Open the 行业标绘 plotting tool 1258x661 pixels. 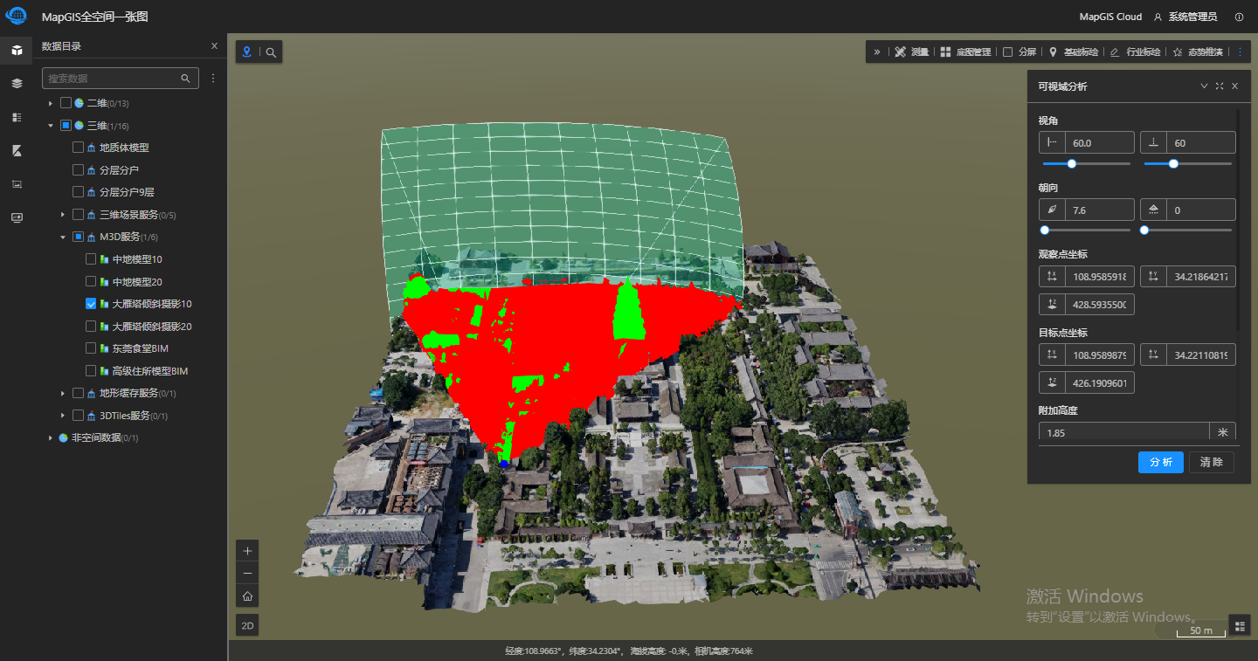tap(1135, 52)
